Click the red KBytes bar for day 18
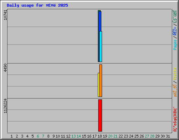The image size is (179, 140). (100, 115)
